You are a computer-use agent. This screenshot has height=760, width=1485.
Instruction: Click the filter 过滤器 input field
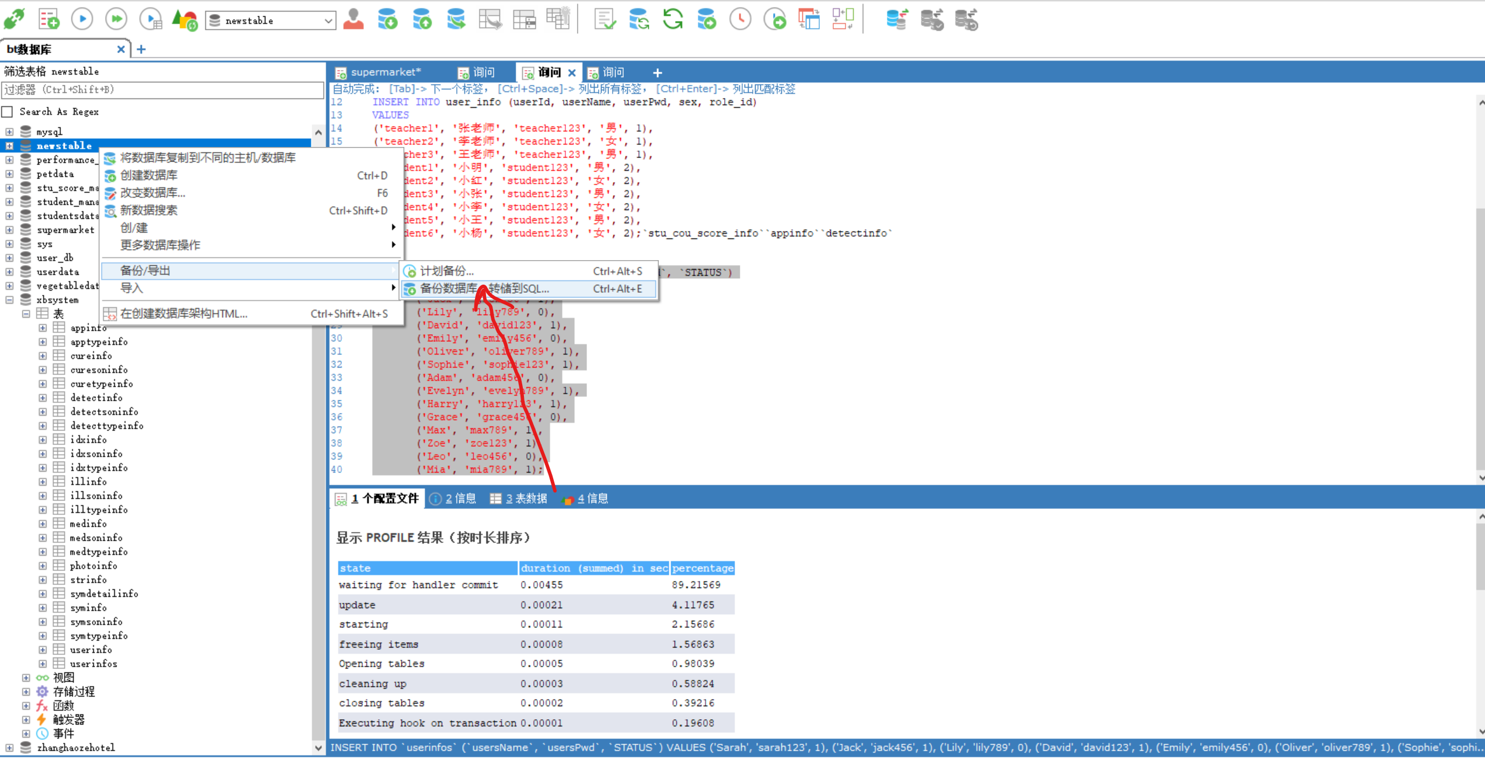[x=163, y=90]
